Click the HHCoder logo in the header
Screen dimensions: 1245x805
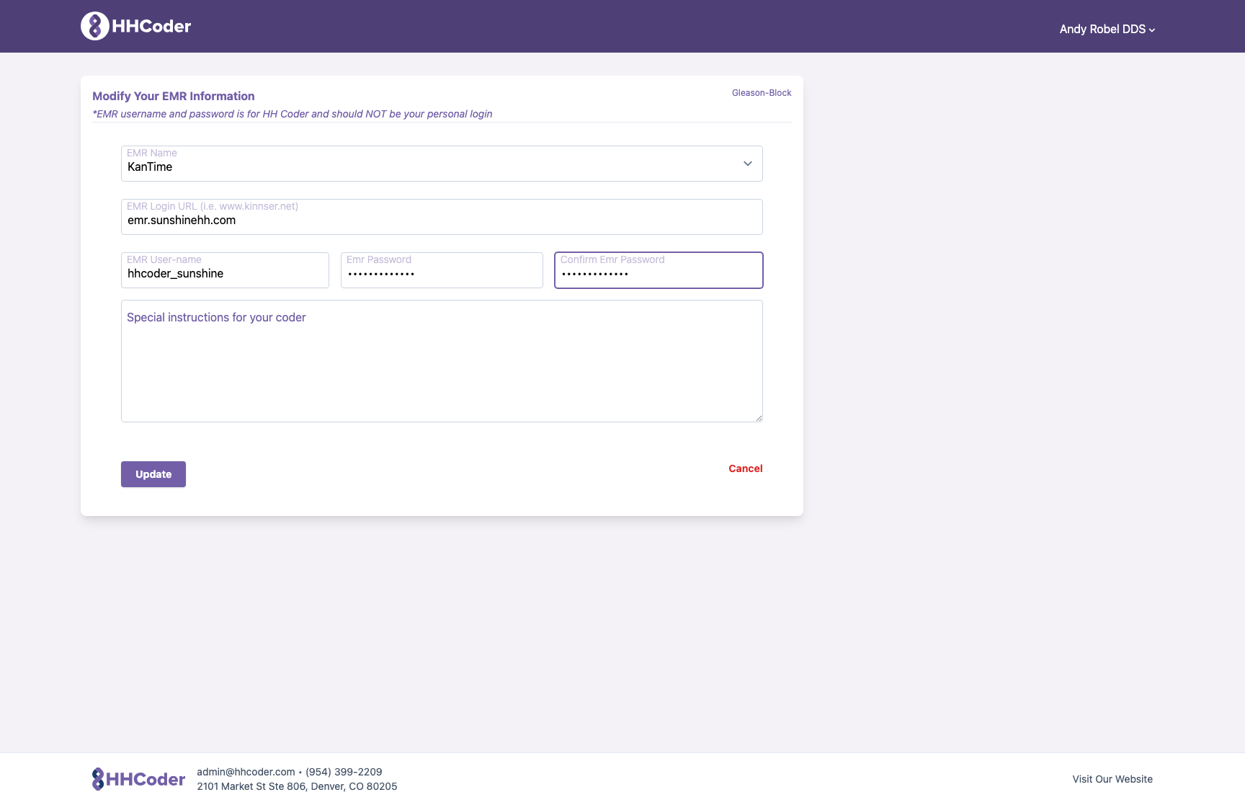[135, 25]
